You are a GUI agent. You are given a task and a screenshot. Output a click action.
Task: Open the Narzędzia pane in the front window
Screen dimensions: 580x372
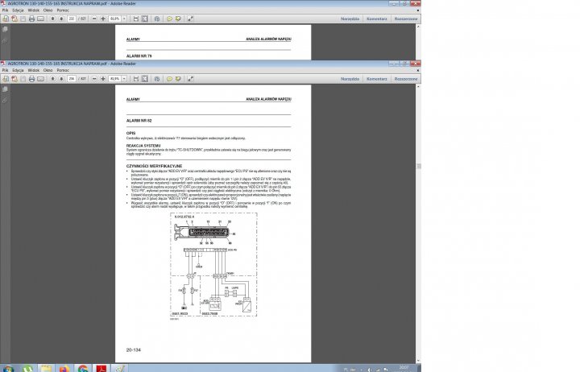[x=349, y=79]
